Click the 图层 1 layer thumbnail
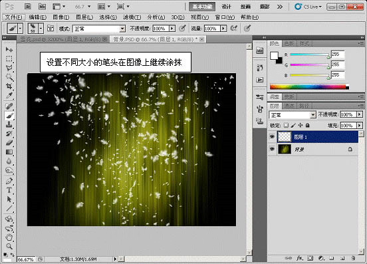367x264 pixels. click(x=285, y=137)
